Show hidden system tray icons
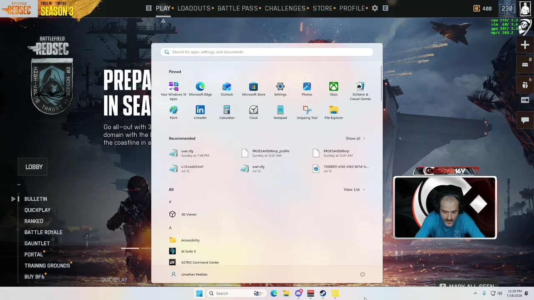Image resolution: width=534 pixels, height=300 pixels. pos(475,293)
